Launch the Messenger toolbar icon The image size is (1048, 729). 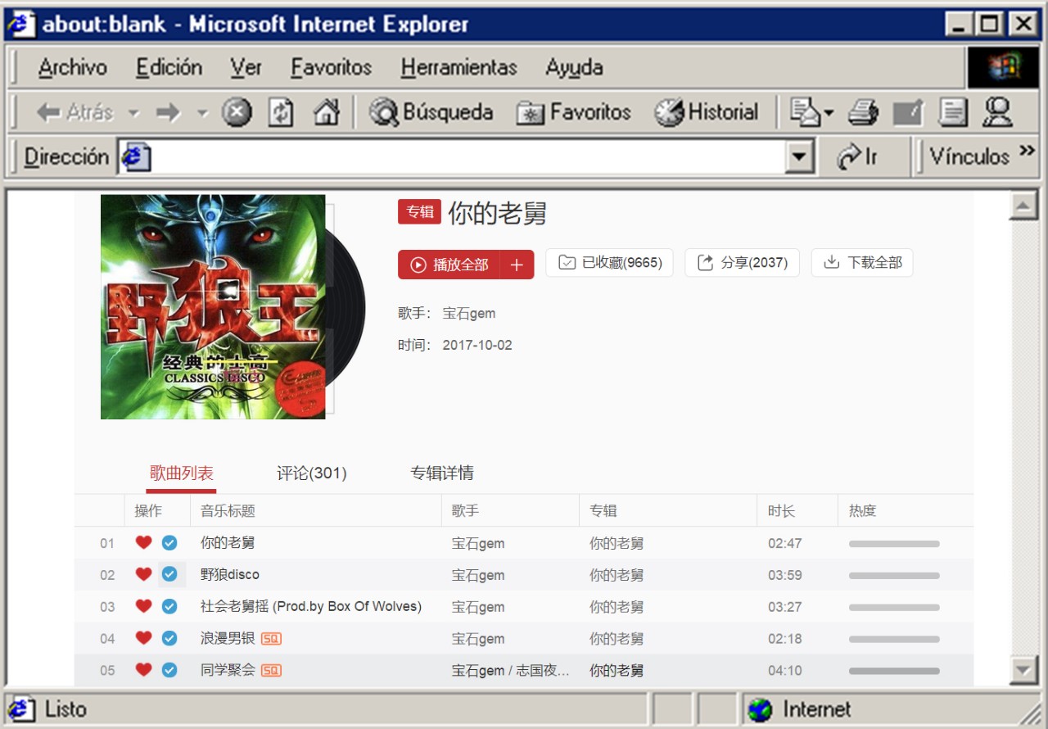pos(997,112)
